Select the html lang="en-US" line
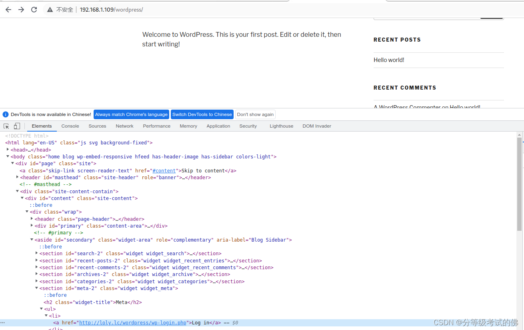This screenshot has width=524, height=330. click(x=79, y=143)
